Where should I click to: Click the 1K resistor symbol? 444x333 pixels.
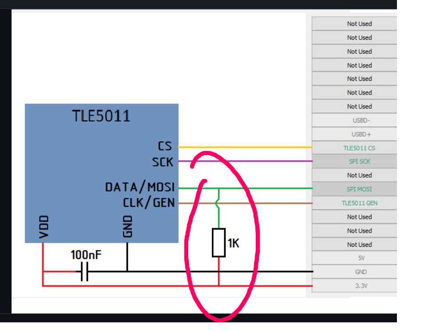[218, 243]
